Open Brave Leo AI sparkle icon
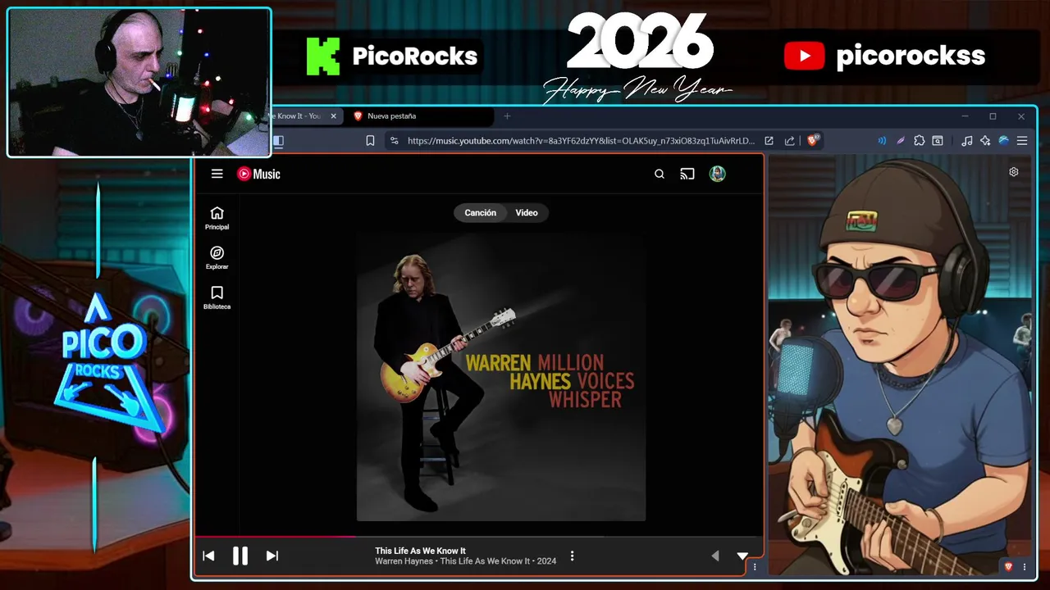 click(985, 141)
